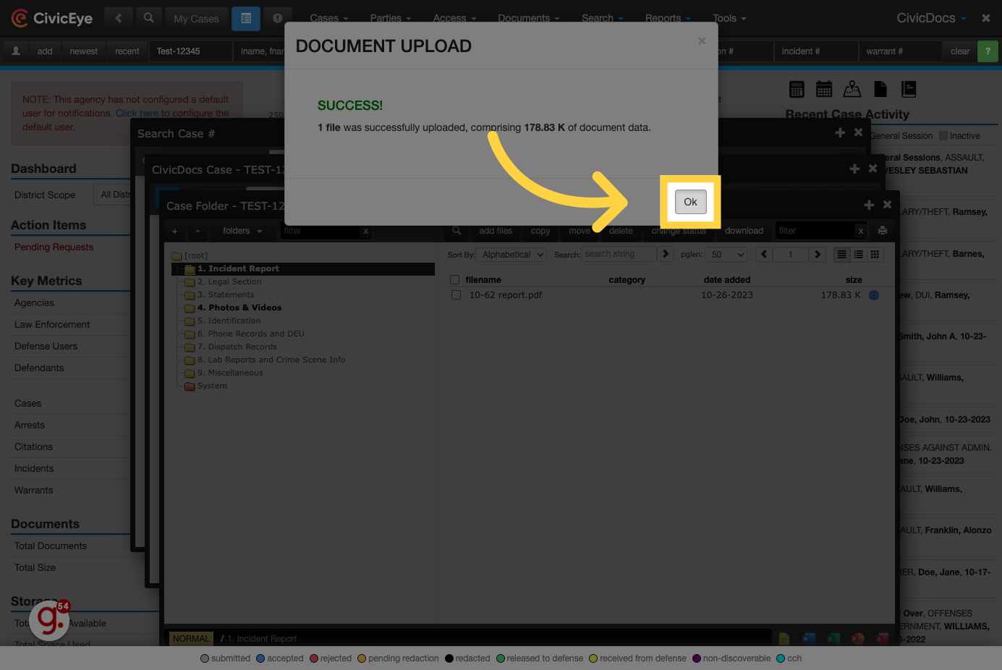The image size is (1002, 670).
Task: Go back with the left arrow toolbar icon
Action: (119, 18)
